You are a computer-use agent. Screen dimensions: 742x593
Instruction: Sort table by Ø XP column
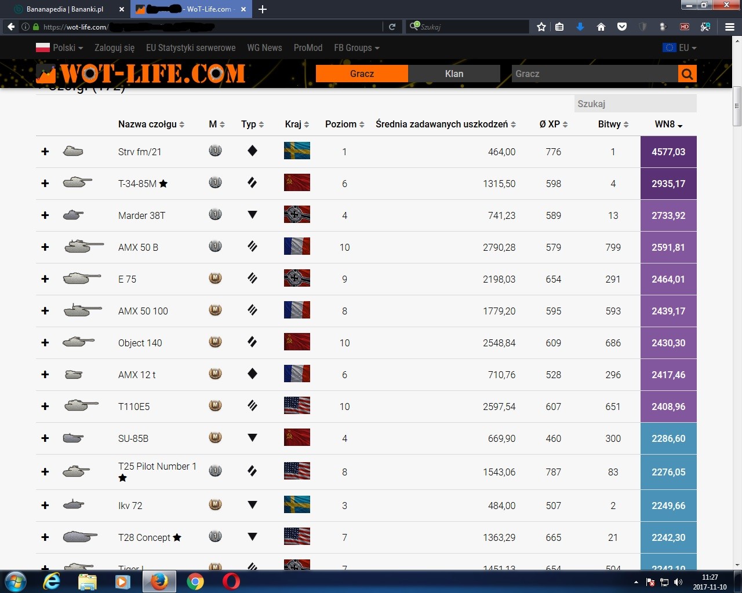click(x=554, y=124)
